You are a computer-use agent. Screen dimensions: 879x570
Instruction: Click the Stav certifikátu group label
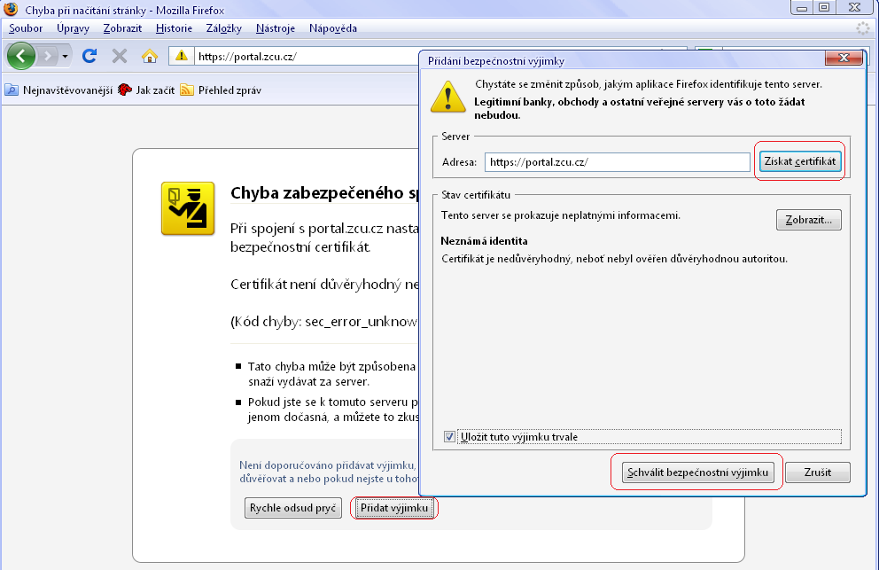coord(476,195)
